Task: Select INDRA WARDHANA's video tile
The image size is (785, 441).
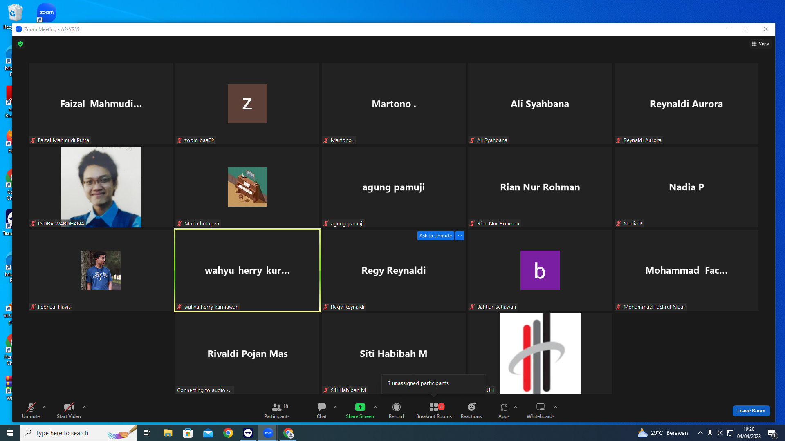Action: [101, 187]
